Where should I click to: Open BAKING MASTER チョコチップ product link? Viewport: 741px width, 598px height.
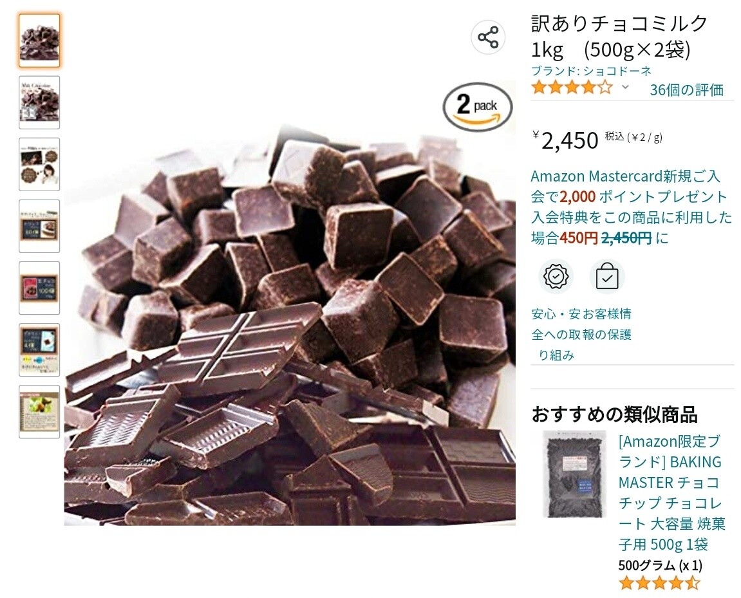click(670, 492)
